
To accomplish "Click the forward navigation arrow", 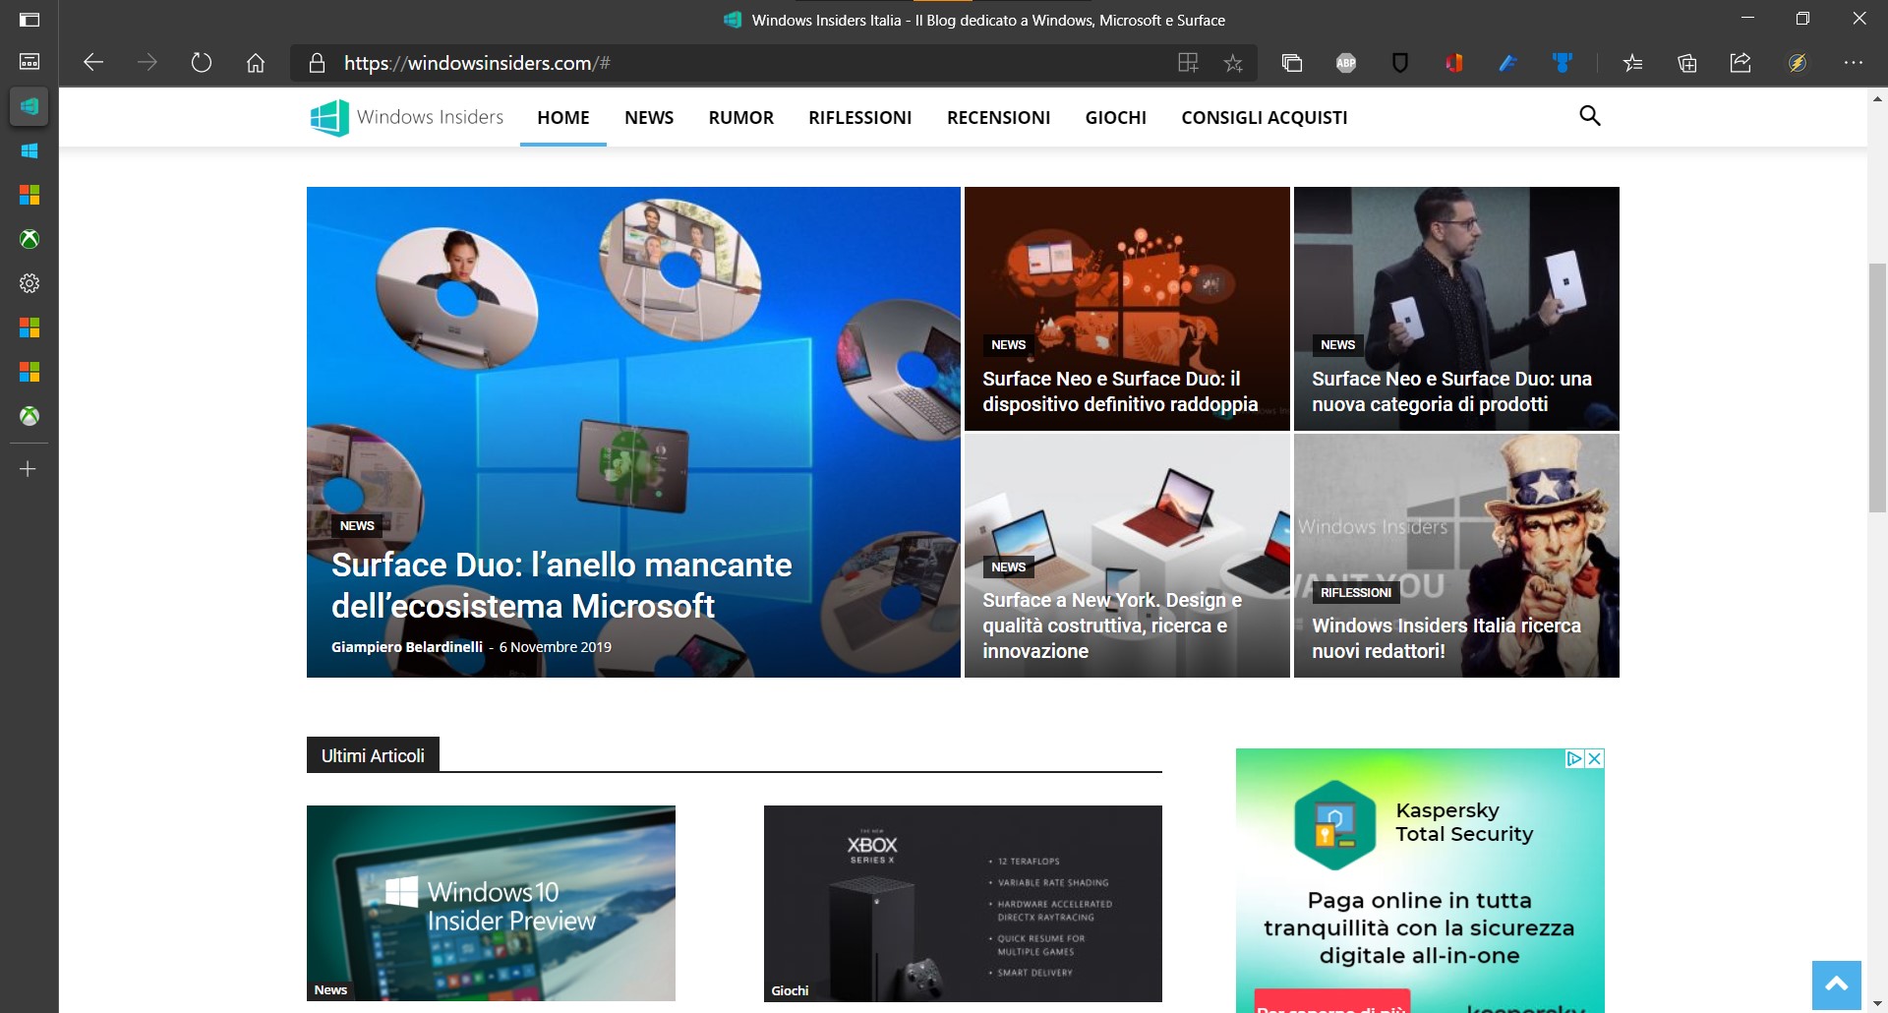I will [x=147, y=63].
